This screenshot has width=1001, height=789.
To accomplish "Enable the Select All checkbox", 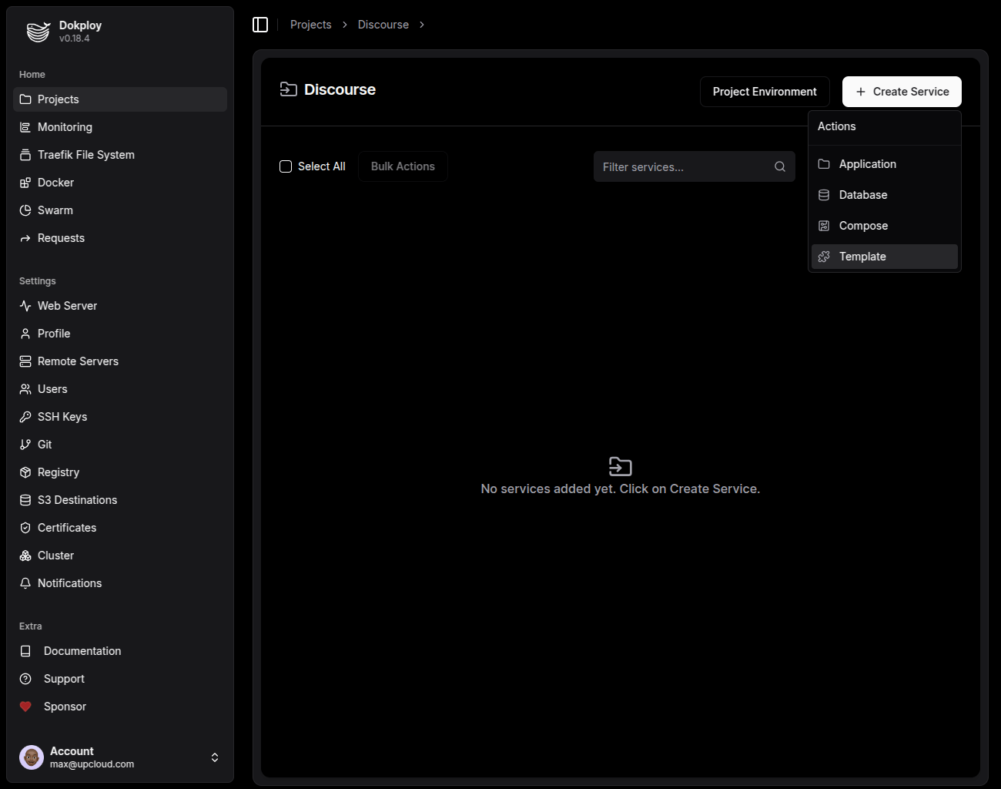I will (286, 166).
